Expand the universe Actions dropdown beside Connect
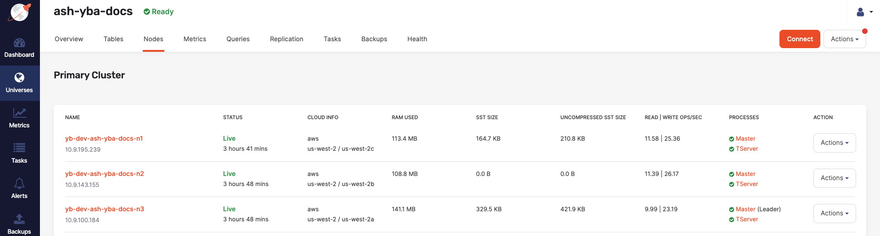880x236 pixels. pos(844,39)
